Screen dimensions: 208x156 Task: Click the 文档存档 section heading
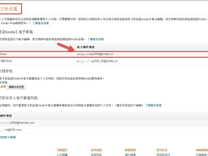6,71
